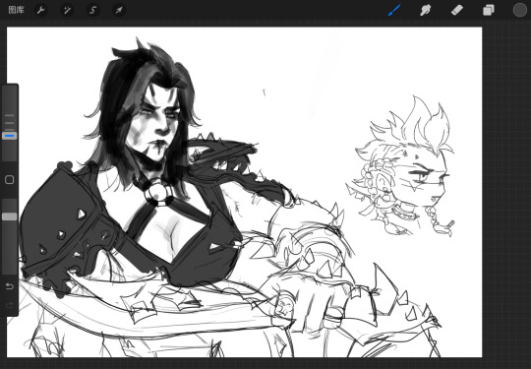This screenshot has width=531, height=369.
Task: Select the Eraser tool
Action: coord(457,10)
